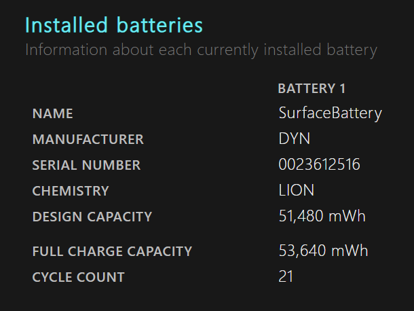Click the word Information in the subtitle
This screenshot has height=311, width=414.
click(67, 50)
